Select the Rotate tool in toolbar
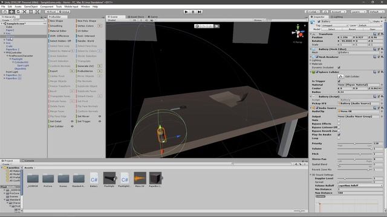 pyautogui.click(x=18, y=11)
